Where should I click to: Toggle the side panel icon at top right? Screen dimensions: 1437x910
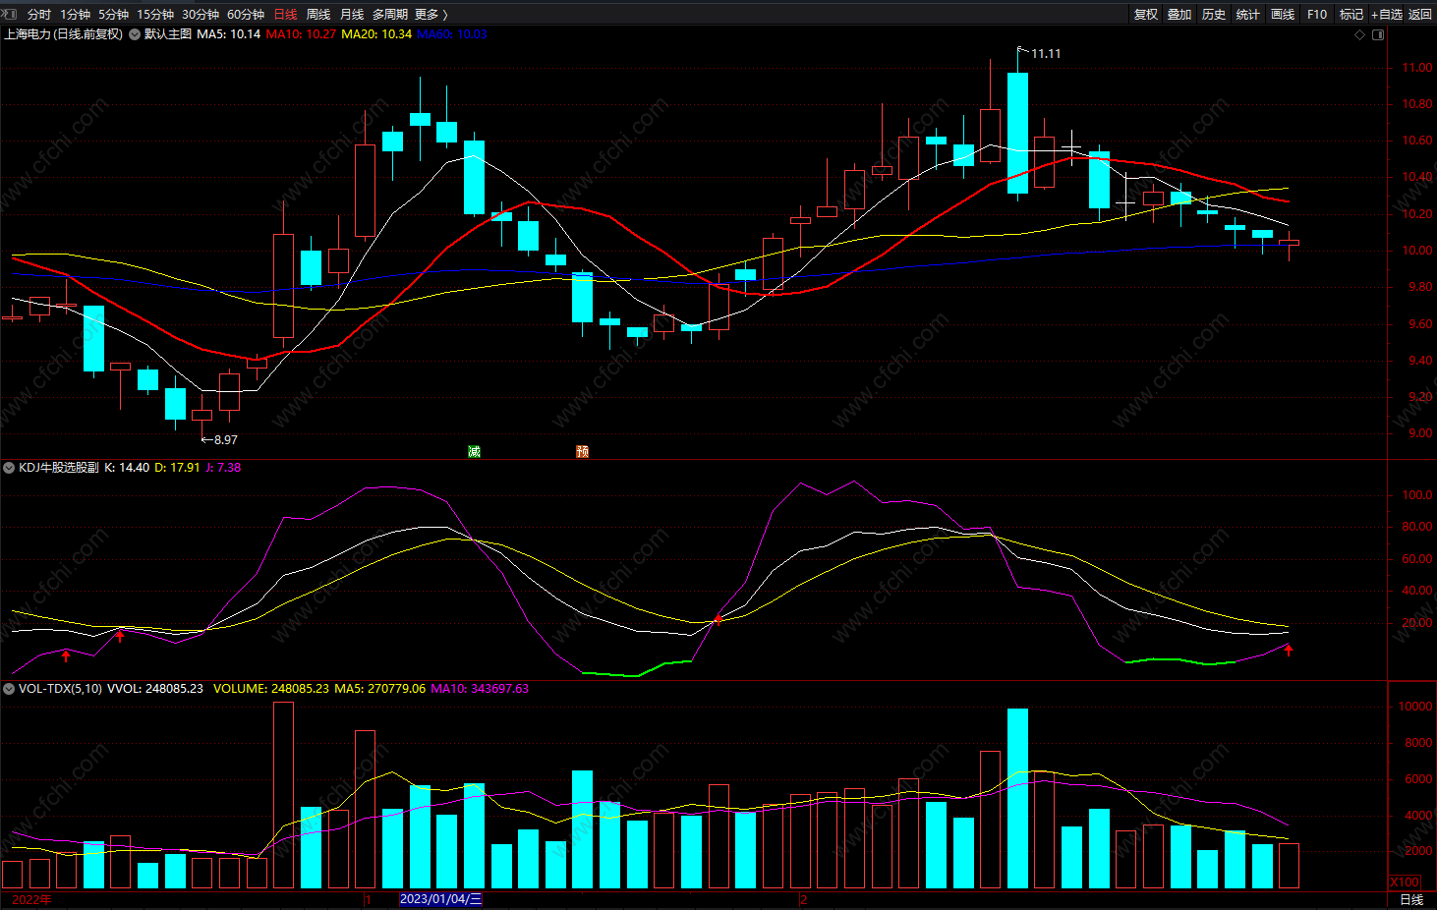click(x=1378, y=34)
